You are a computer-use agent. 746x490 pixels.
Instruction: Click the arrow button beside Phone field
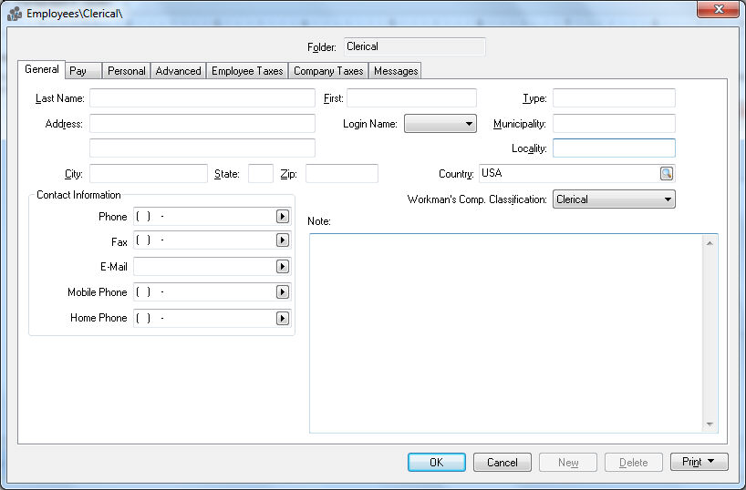point(283,217)
